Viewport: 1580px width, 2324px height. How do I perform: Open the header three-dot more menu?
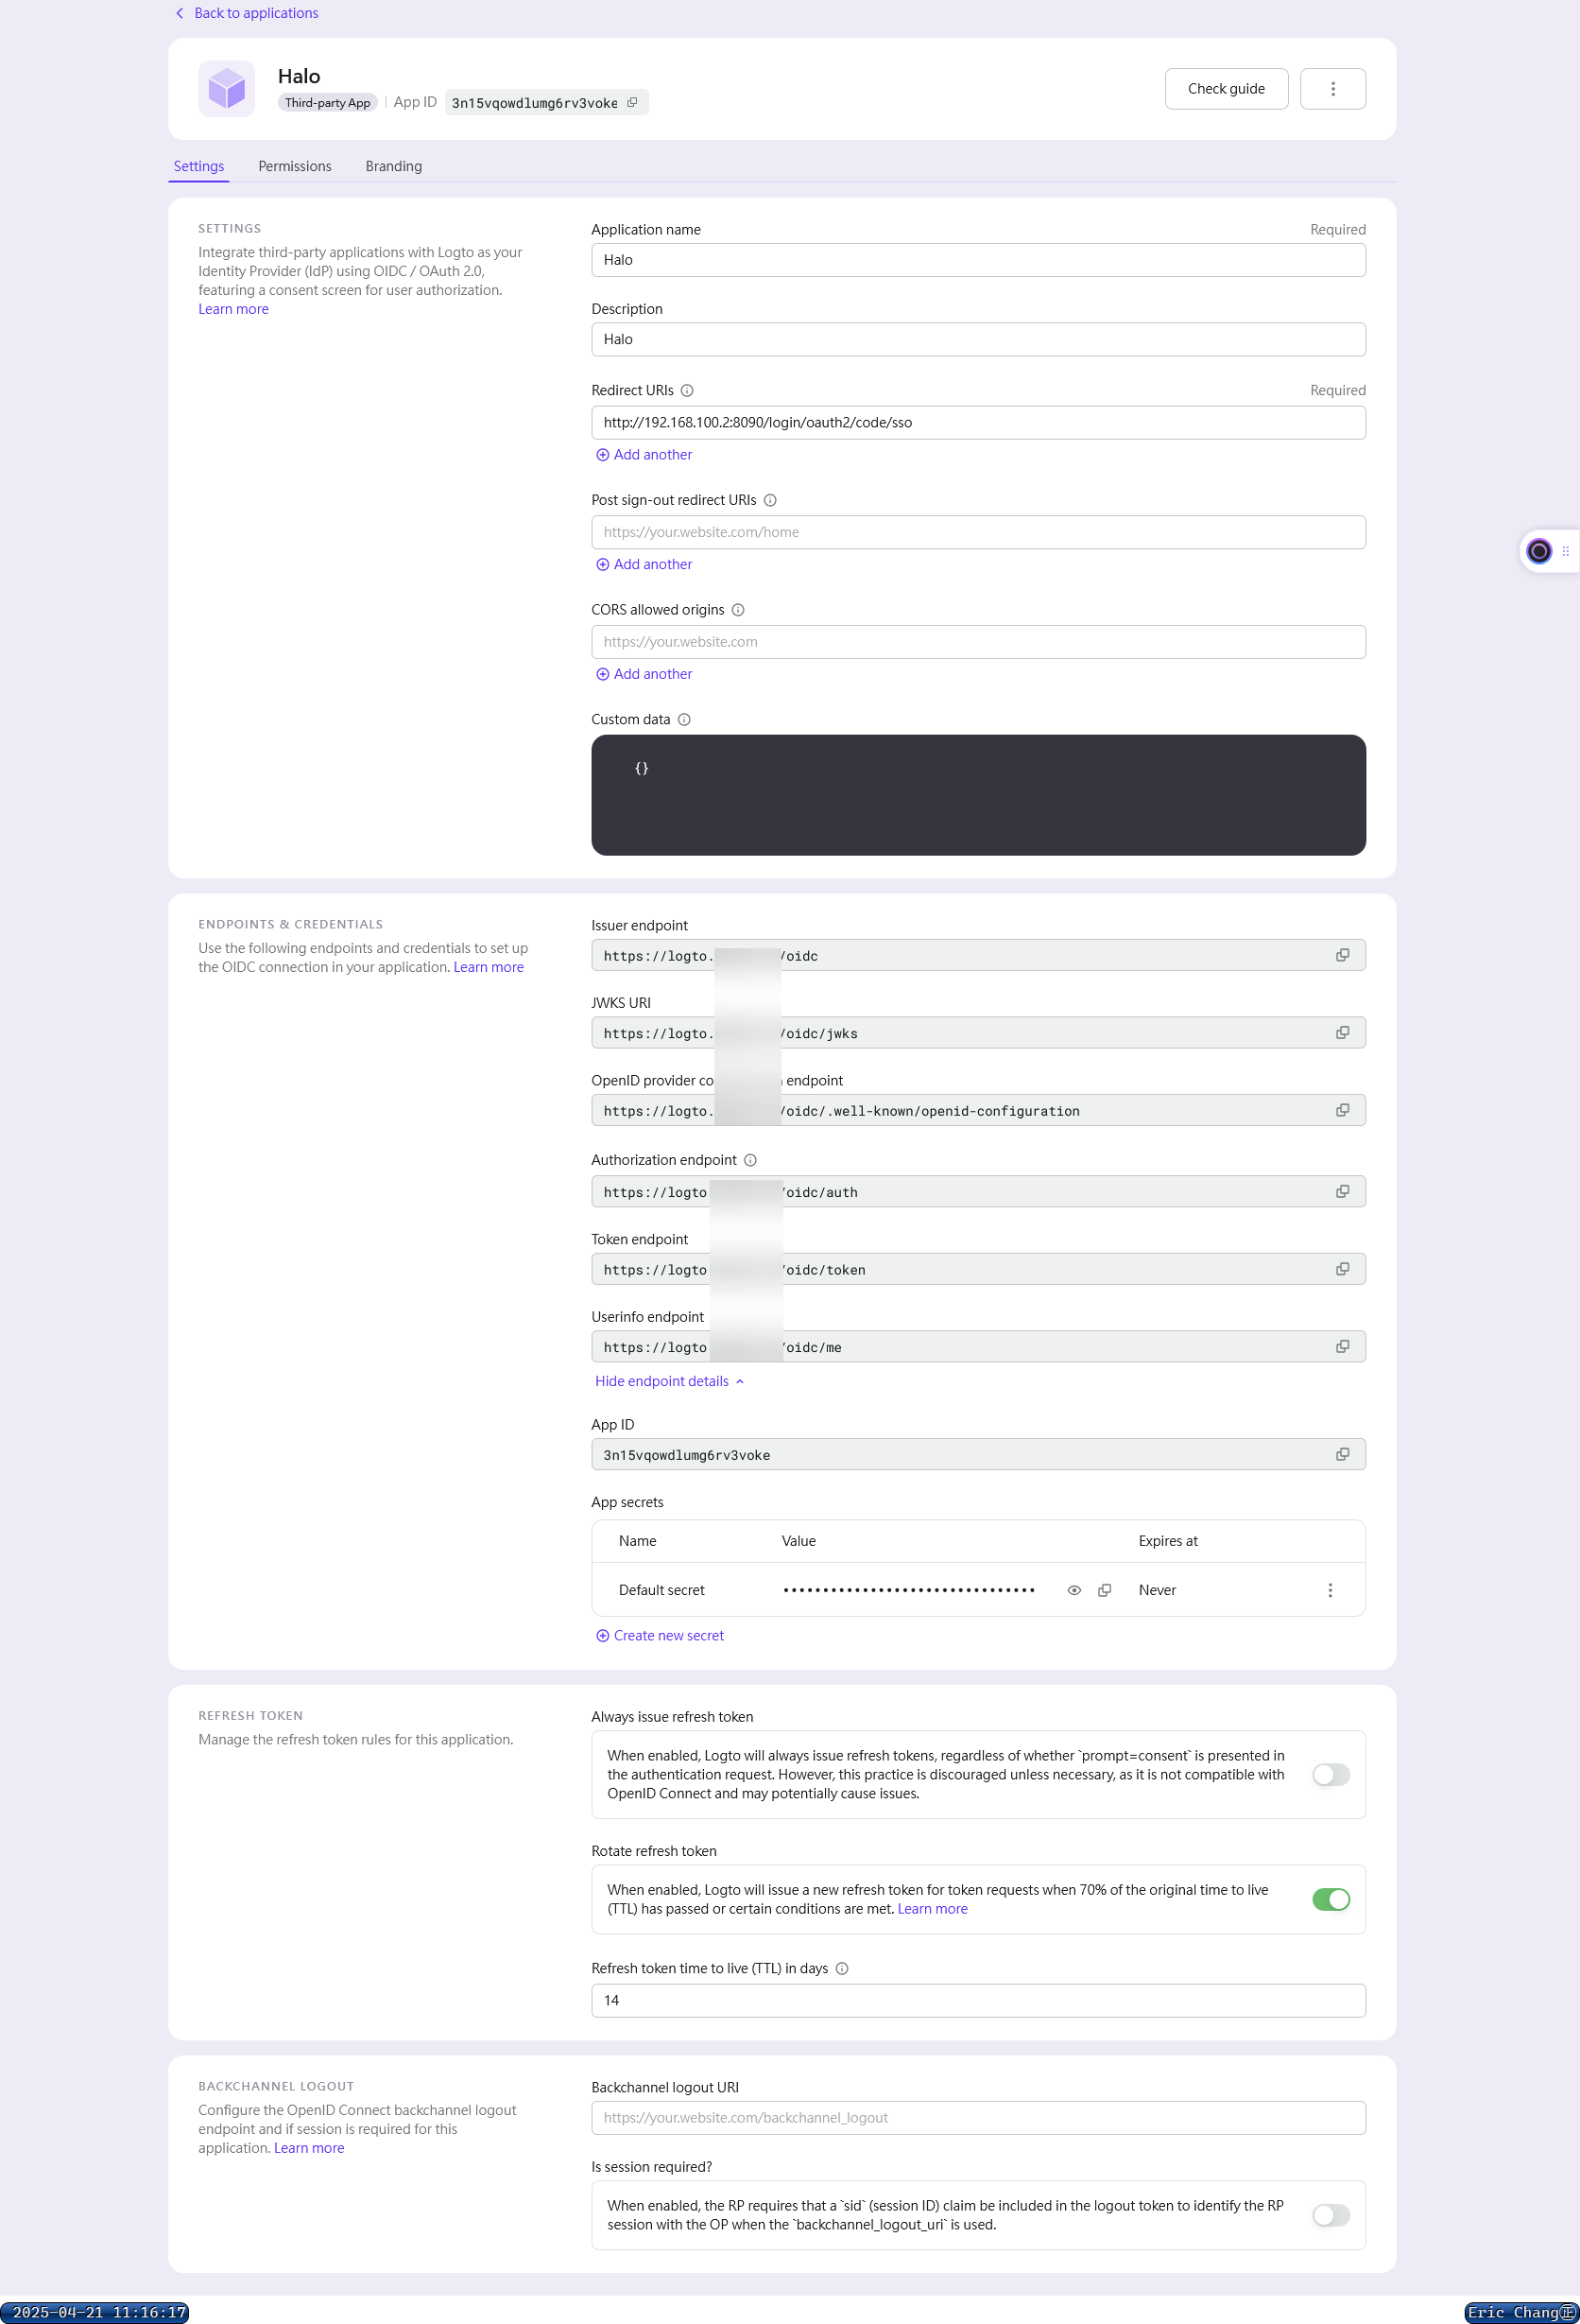pyautogui.click(x=1332, y=89)
